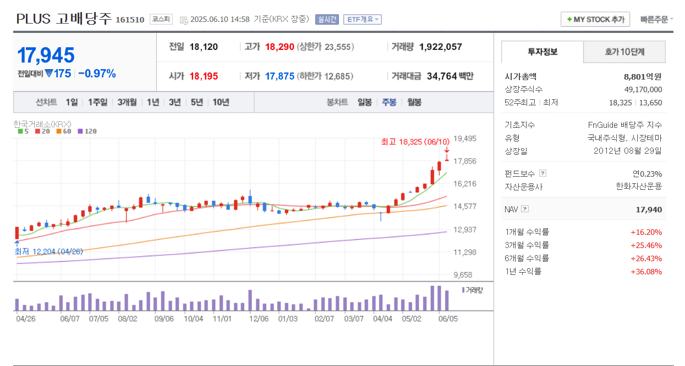The width and height of the screenshot is (685, 366).
Task: Click the purple 120-period MA color swatch
Action: (80, 131)
